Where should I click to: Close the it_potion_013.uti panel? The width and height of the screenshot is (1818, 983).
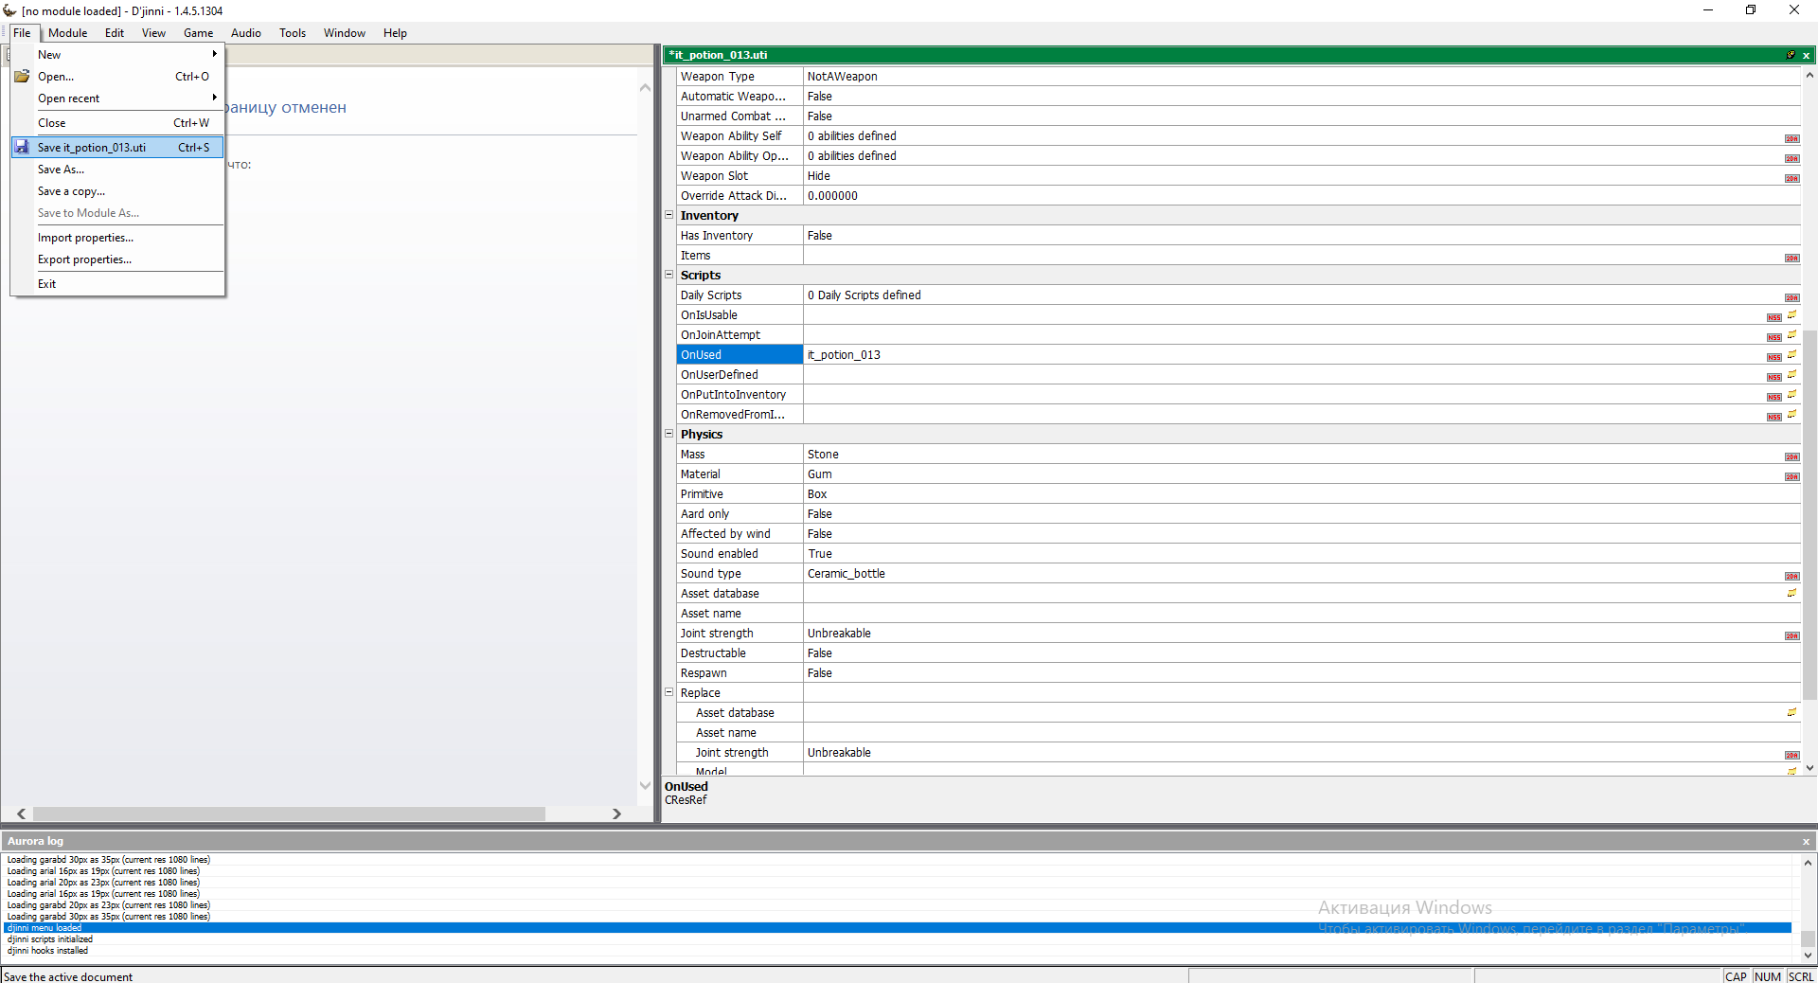coord(1806,55)
